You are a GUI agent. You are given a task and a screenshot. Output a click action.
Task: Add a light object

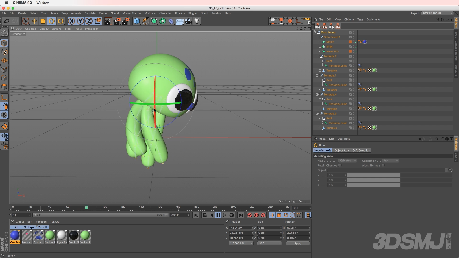pos(197,21)
